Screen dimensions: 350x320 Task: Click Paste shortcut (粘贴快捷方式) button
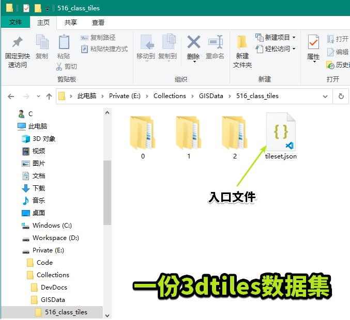[104, 49]
